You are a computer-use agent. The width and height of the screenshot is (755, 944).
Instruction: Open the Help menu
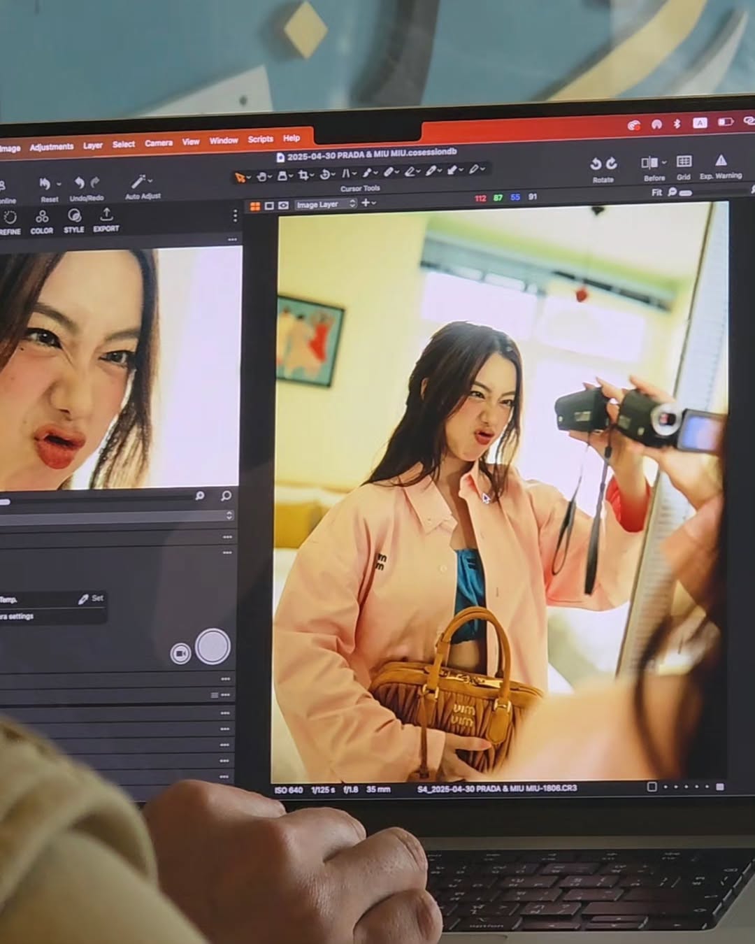[x=292, y=138]
